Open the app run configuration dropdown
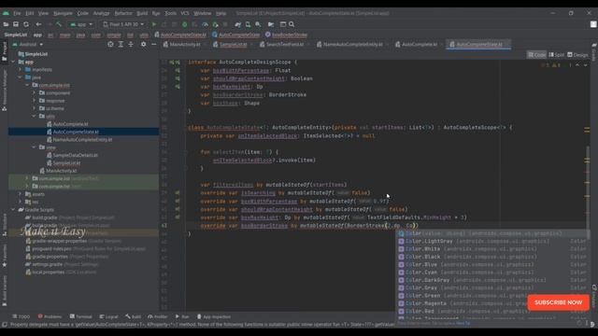Screen dimensions: 598x336 pos(81,24)
